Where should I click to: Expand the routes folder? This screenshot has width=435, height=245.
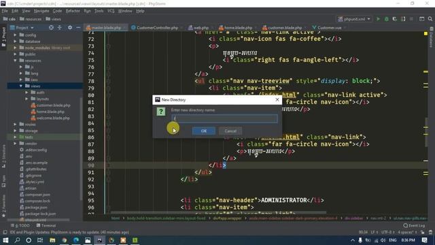[15, 125]
